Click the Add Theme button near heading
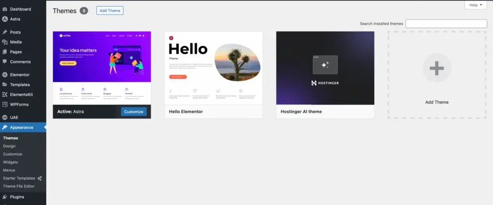493x205 pixels. coord(110,11)
